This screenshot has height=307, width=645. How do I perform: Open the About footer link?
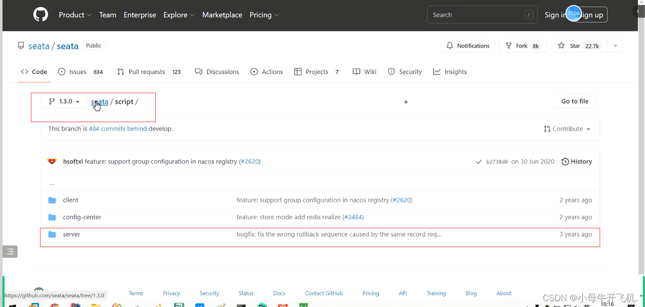pos(504,293)
